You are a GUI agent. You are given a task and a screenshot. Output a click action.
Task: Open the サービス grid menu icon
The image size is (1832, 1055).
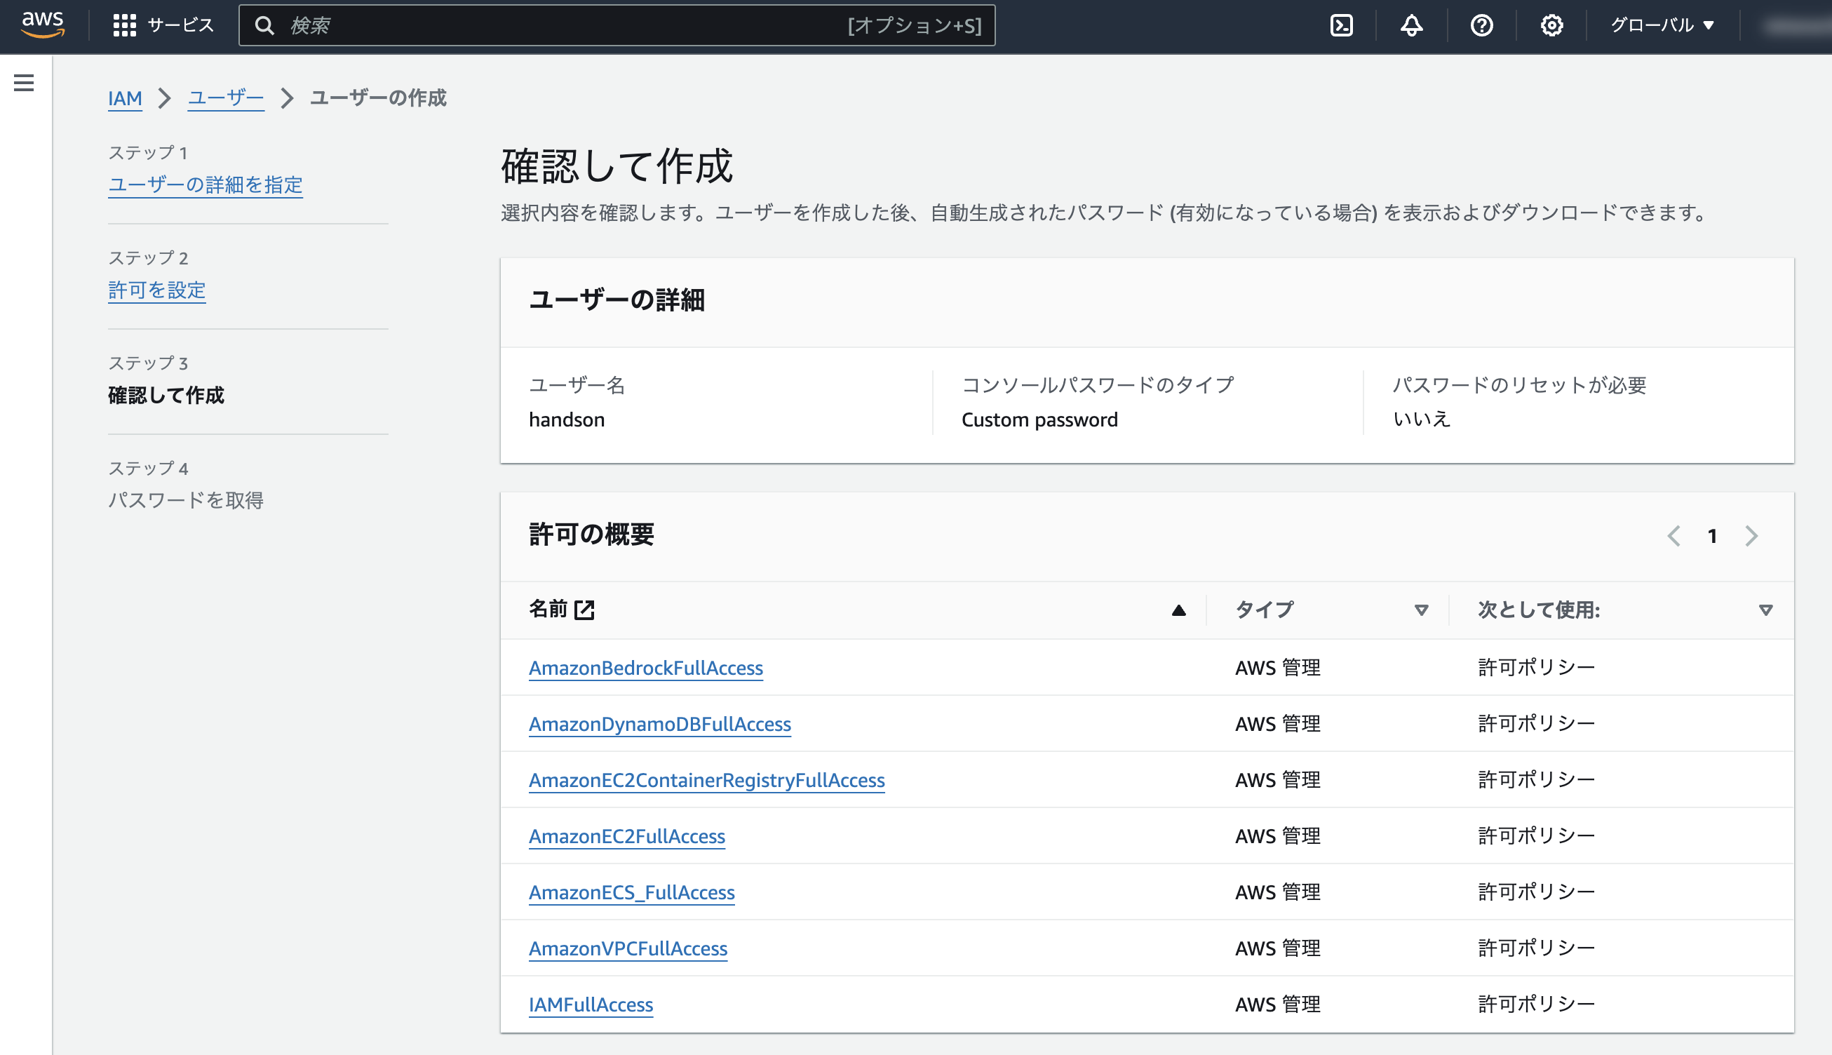pyautogui.click(x=125, y=25)
